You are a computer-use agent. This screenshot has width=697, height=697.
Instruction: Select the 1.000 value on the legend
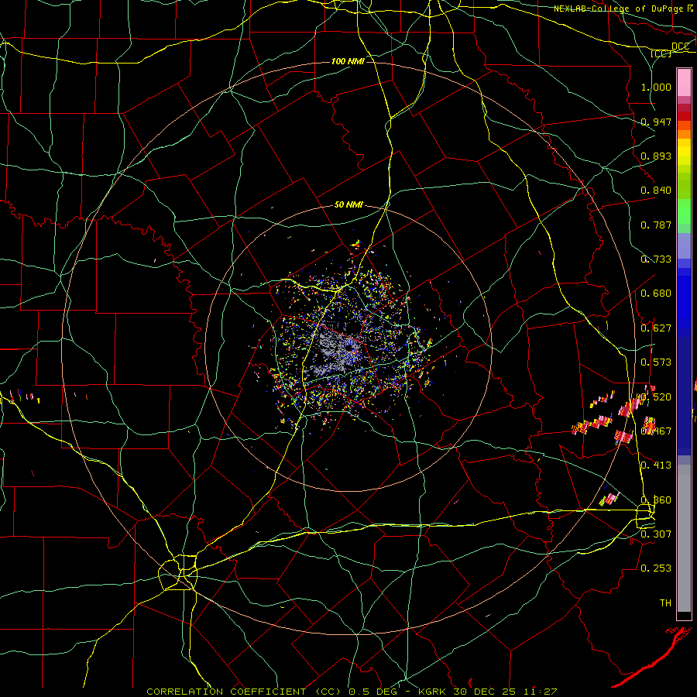656,87
